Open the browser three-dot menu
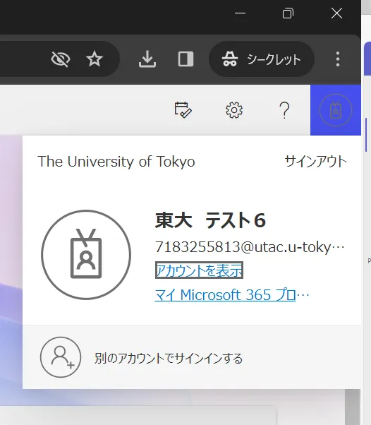 (x=337, y=59)
